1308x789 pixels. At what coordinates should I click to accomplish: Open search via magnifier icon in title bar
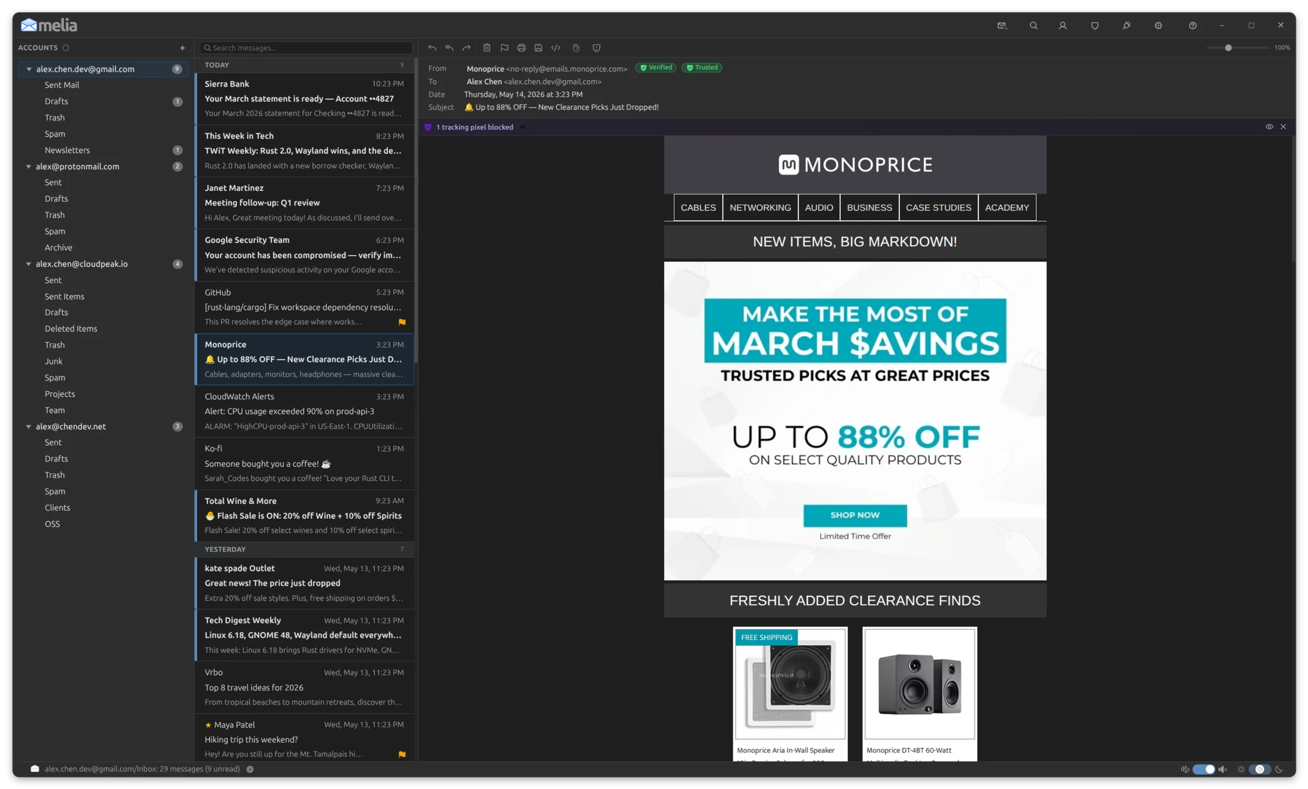(x=1033, y=26)
